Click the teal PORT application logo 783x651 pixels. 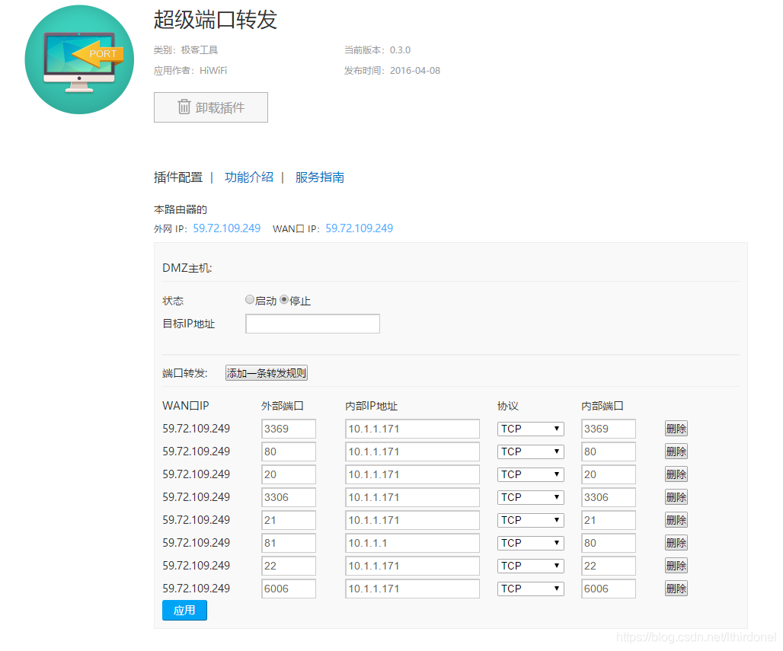pyautogui.click(x=79, y=59)
